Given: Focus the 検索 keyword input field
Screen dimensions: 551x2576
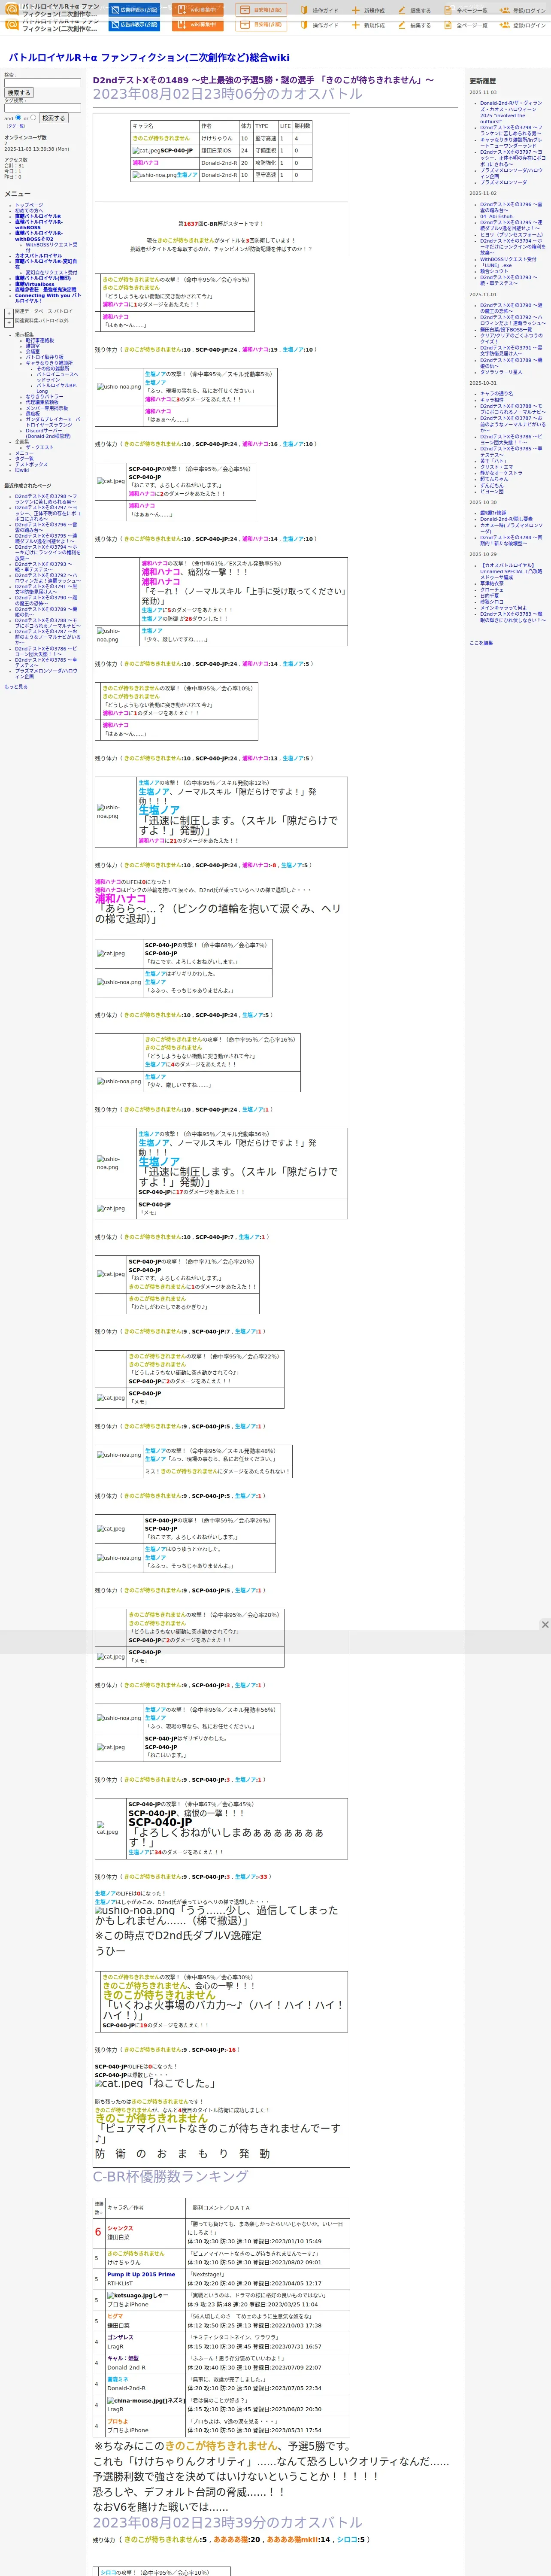Looking at the screenshot, I should (42, 83).
